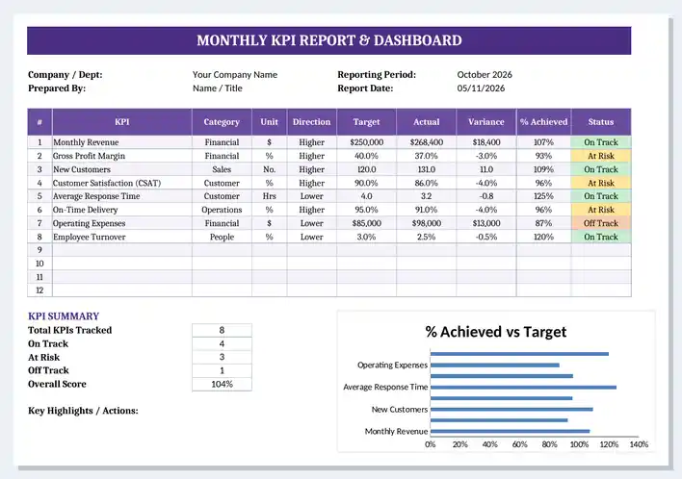Click the 'Key Highlights / Actions:' label
Viewport: 682px width, 479px height.
click(x=83, y=411)
